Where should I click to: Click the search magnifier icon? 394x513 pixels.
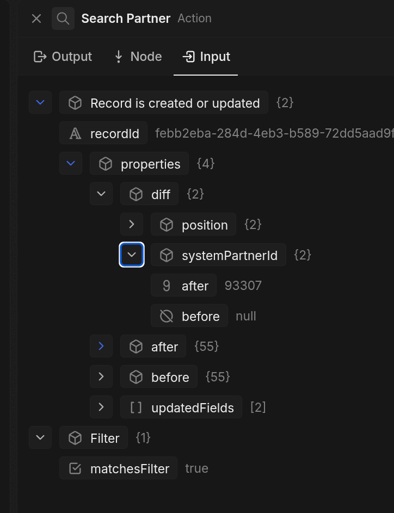(63, 18)
